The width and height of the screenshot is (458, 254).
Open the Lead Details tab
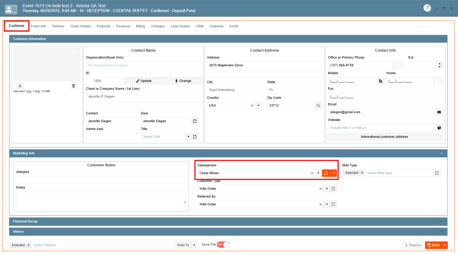180,26
